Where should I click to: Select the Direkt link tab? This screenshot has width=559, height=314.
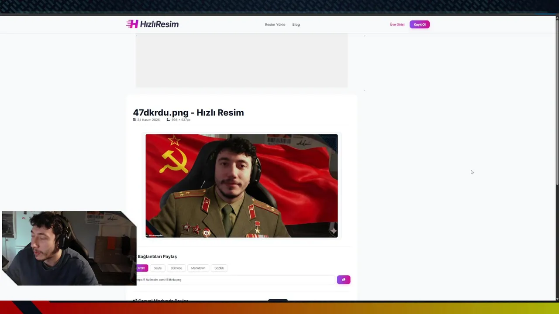tap(142, 268)
